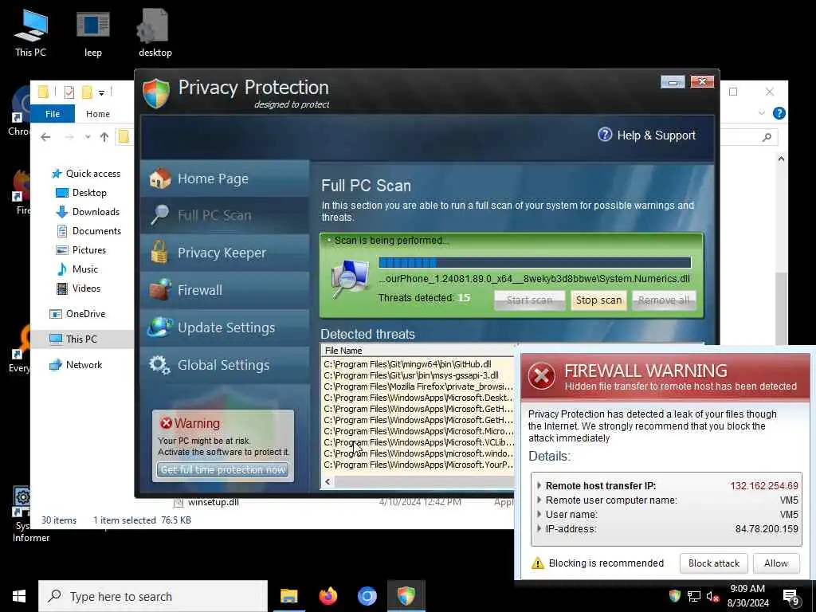Image resolution: width=816 pixels, height=612 pixels.
Task: Click the Explorer help question mark icon
Action: [x=779, y=113]
